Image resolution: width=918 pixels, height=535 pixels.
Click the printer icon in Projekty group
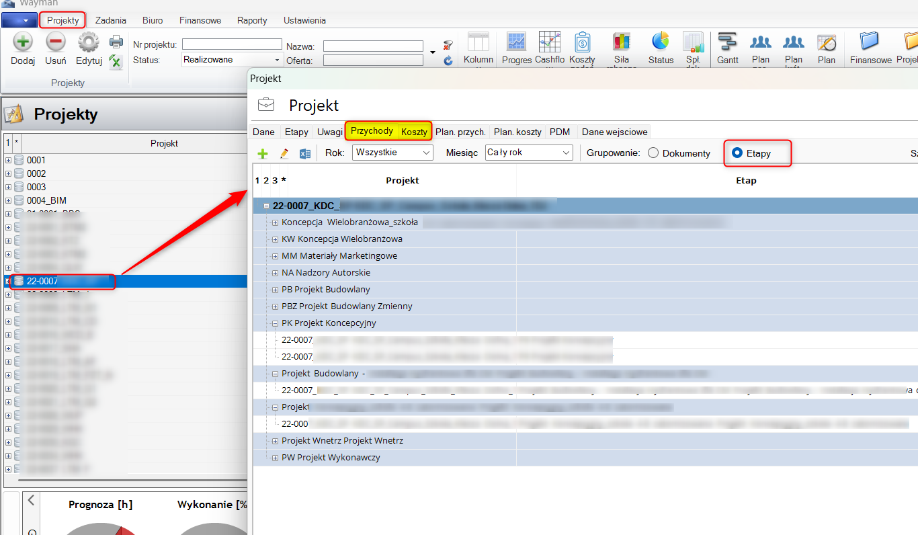[x=116, y=42]
